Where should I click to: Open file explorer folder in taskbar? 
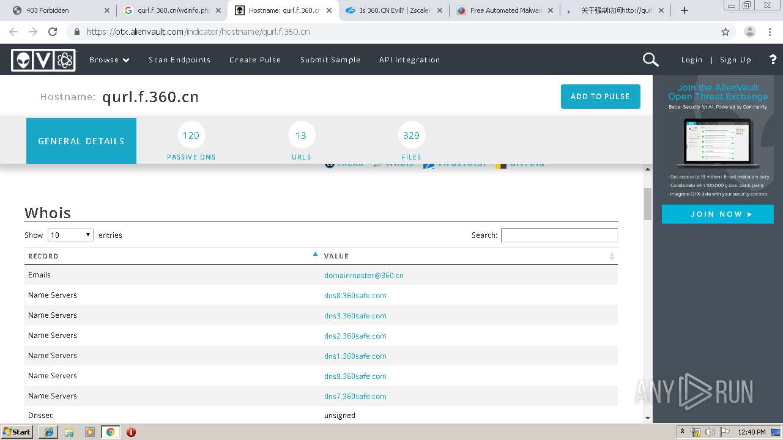pyautogui.click(x=69, y=432)
